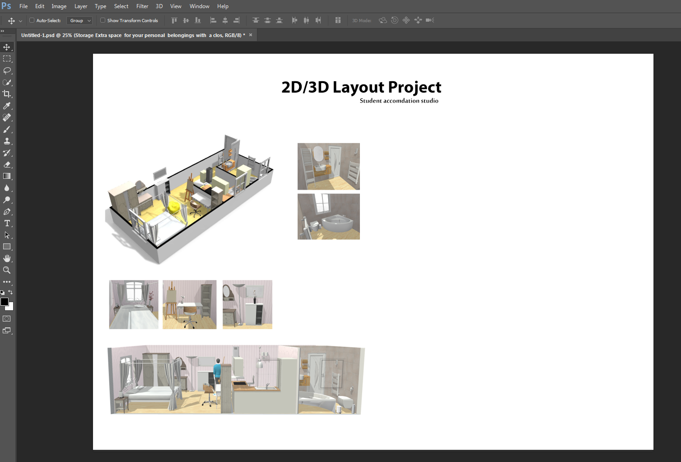The height and width of the screenshot is (462, 681).
Task: Distribute left edges of layers
Action: point(294,20)
